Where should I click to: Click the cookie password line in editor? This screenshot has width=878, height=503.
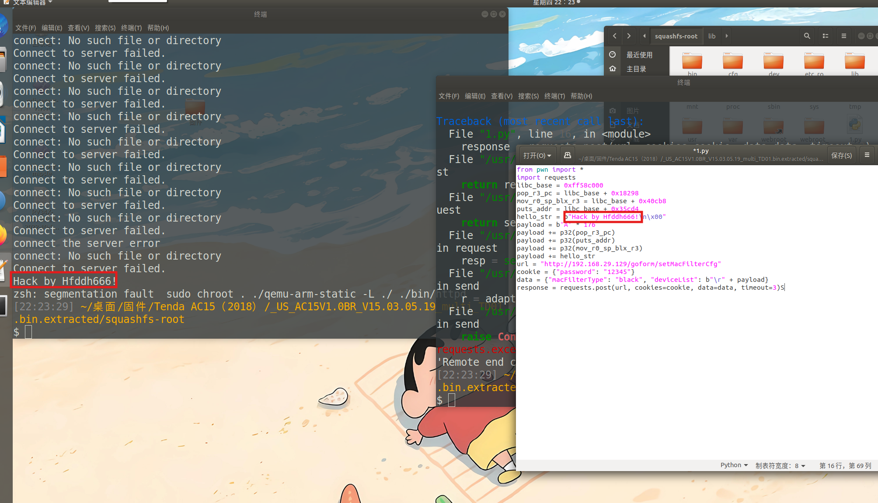[x=575, y=272]
